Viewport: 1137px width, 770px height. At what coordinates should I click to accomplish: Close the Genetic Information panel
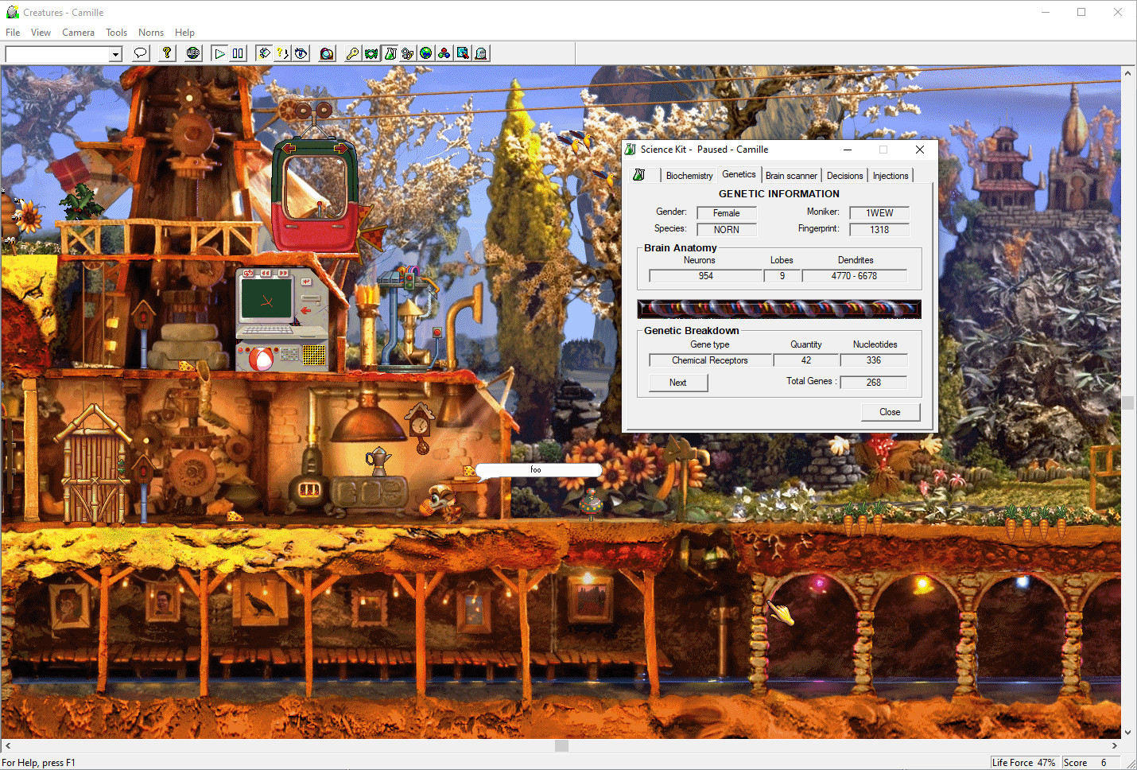[890, 412]
